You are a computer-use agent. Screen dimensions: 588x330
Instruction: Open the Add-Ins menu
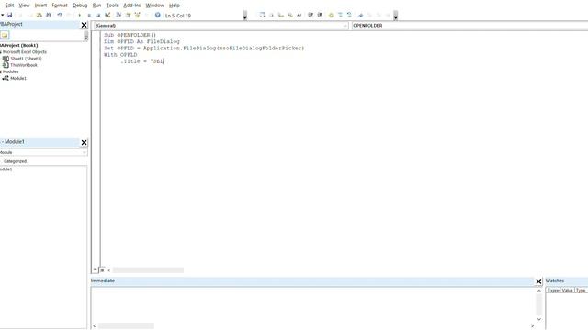(132, 5)
